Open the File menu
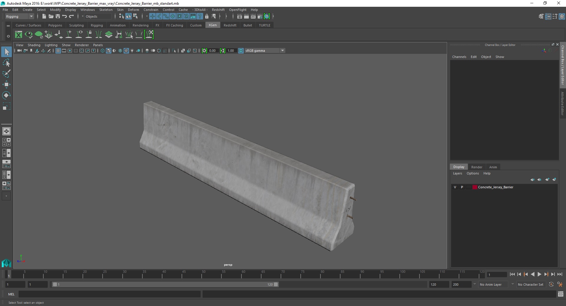566x306 pixels. 5,10
